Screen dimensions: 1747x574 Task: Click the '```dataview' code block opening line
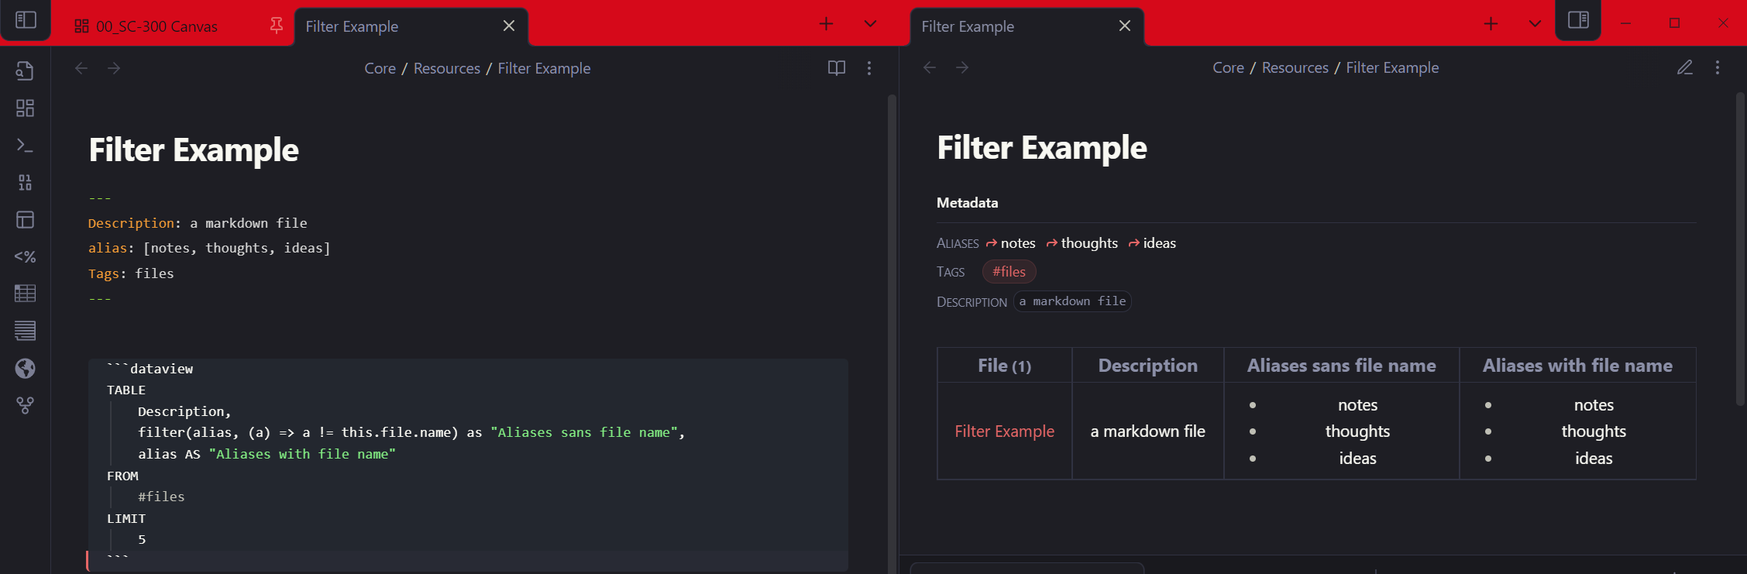(150, 369)
